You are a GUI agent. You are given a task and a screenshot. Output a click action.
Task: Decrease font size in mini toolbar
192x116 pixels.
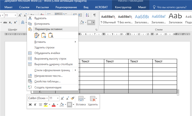click(68, 98)
